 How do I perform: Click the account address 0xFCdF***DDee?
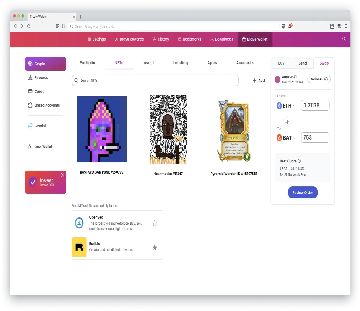point(292,82)
